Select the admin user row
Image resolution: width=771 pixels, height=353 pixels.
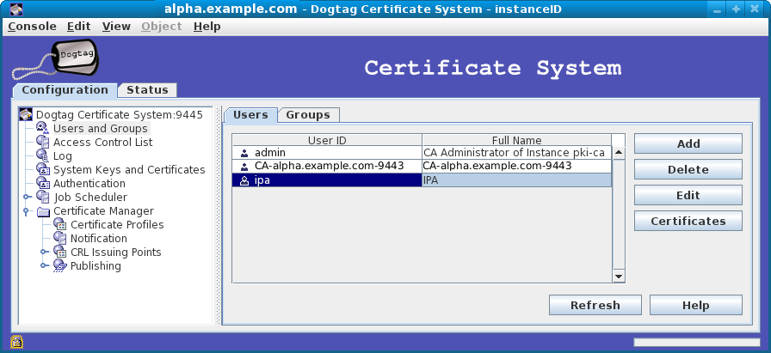[x=422, y=153]
